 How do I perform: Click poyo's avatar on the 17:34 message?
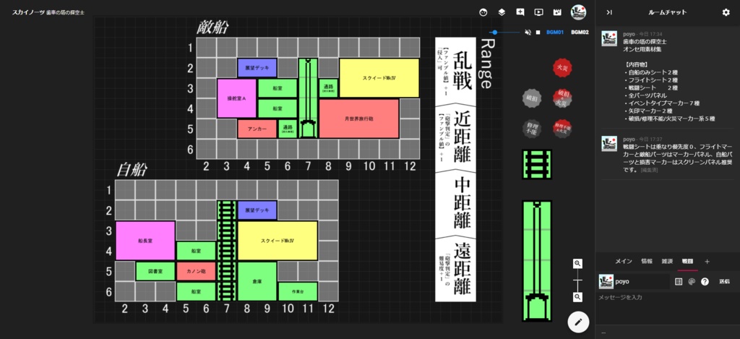pos(608,38)
